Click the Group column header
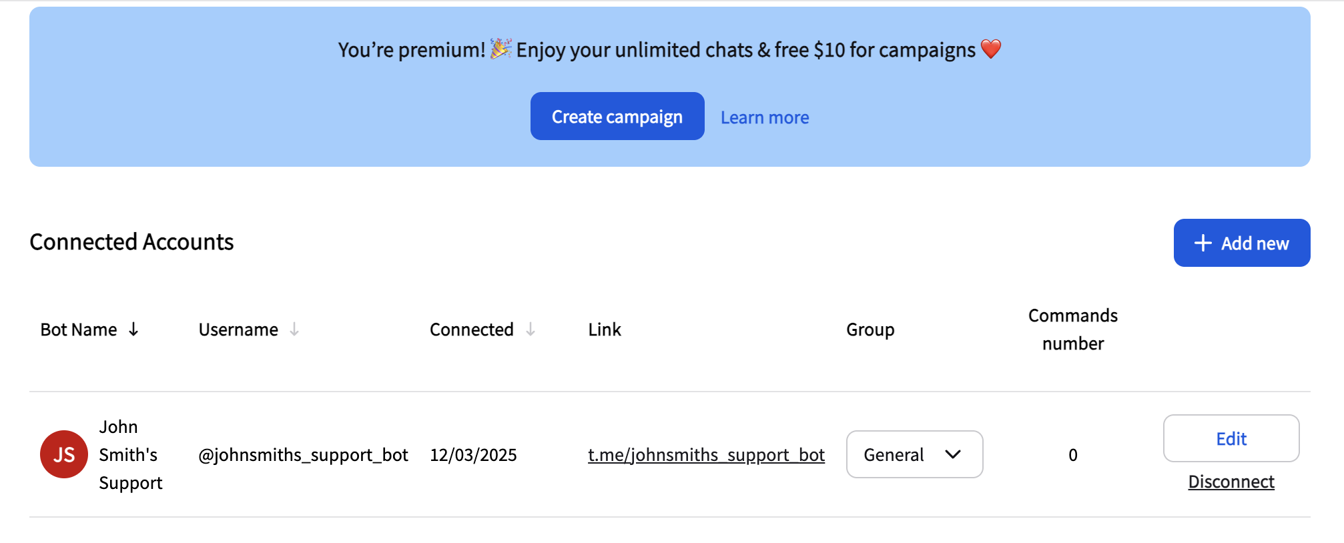Screen dimensions: 1344x543 (x=870, y=330)
